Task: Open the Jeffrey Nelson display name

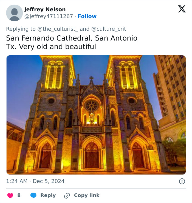Action: (x=45, y=10)
